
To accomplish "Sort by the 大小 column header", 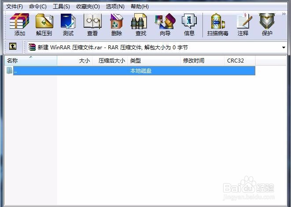I will click(x=74, y=60).
